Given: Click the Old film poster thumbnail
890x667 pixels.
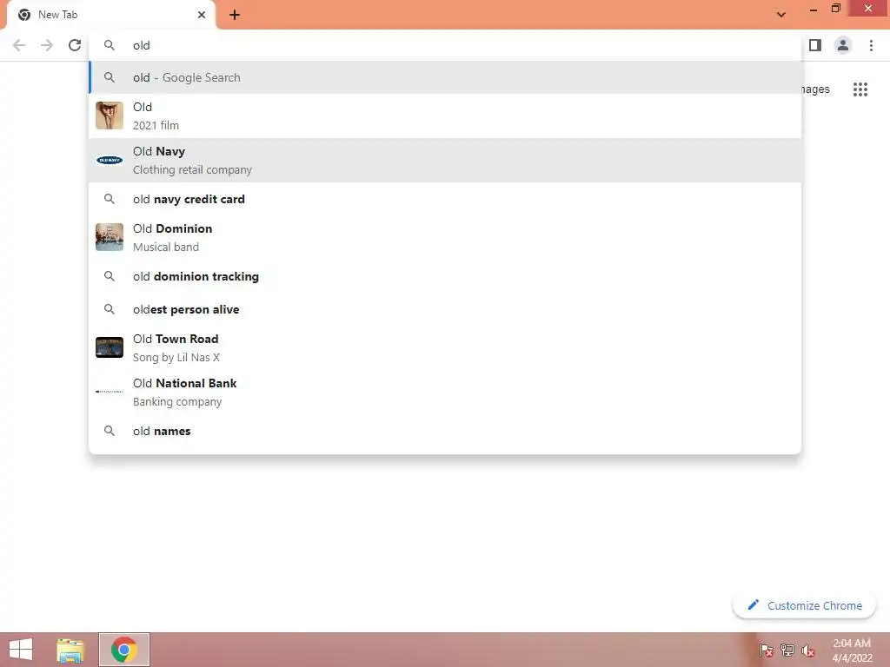Looking at the screenshot, I should coord(110,116).
